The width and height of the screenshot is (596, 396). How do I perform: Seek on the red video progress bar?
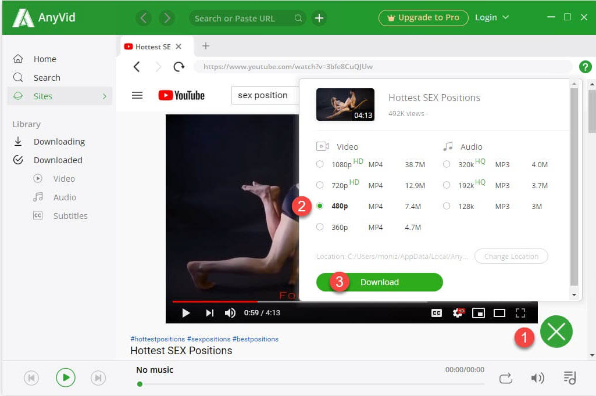(215, 301)
